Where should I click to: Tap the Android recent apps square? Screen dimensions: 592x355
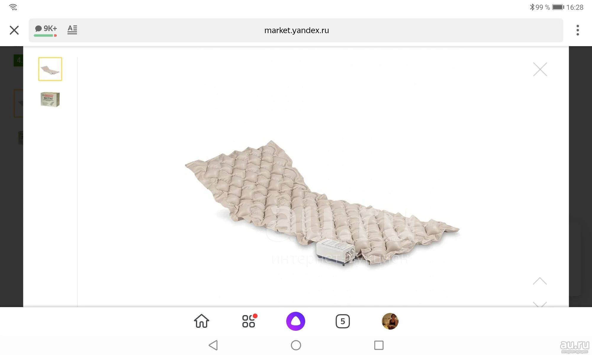click(x=379, y=345)
